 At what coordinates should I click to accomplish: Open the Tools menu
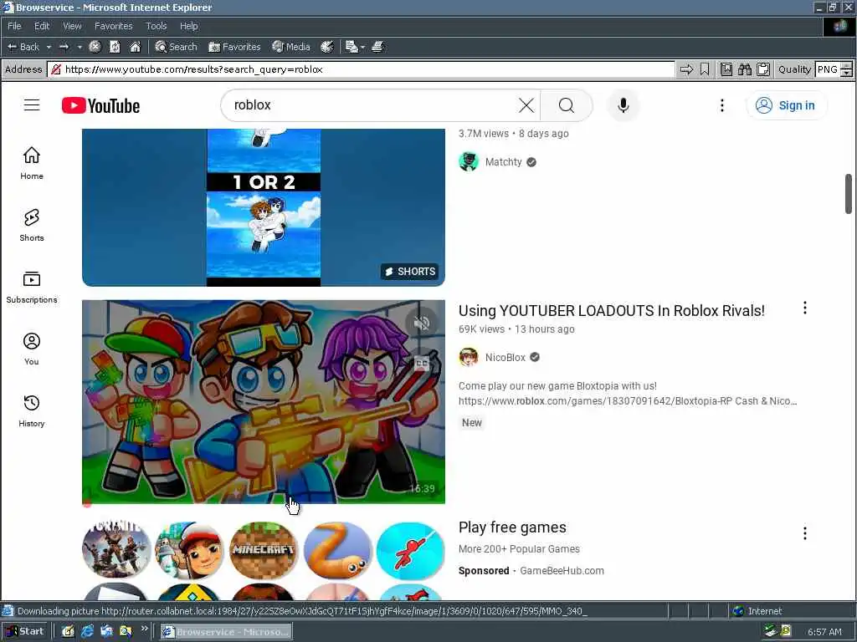coord(157,26)
